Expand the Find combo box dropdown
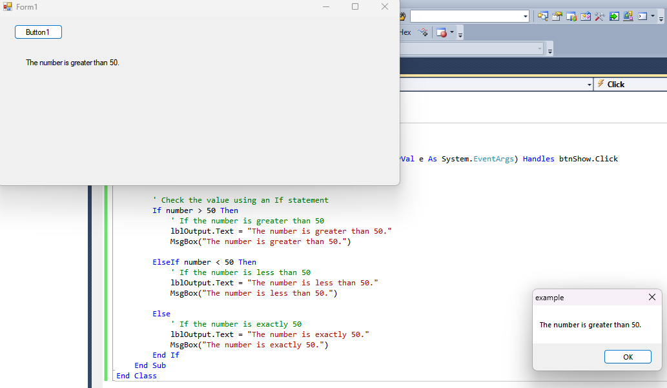667x388 pixels. tap(525, 16)
